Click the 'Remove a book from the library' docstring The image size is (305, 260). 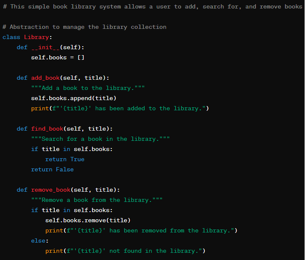[97, 200]
